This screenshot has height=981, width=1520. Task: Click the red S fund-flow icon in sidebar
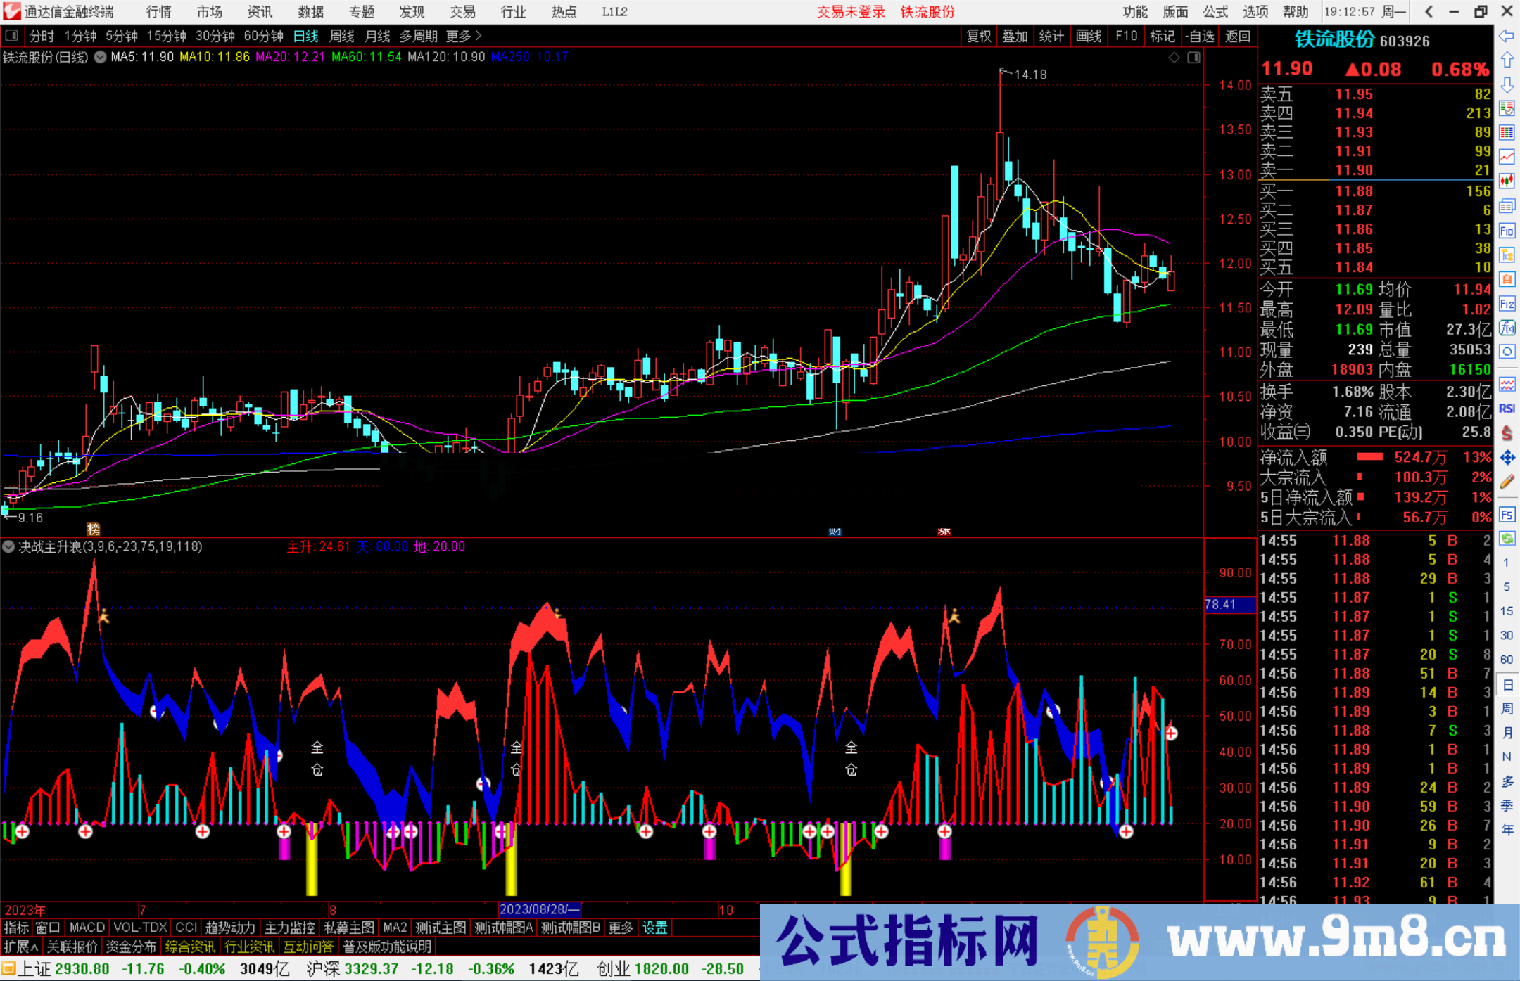click(1507, 433)
